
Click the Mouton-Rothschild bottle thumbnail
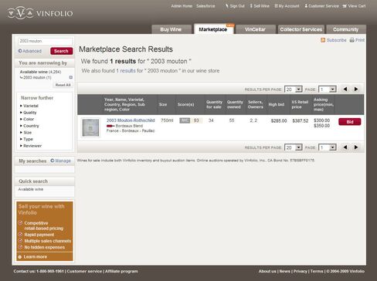click(x=90, y=127)
